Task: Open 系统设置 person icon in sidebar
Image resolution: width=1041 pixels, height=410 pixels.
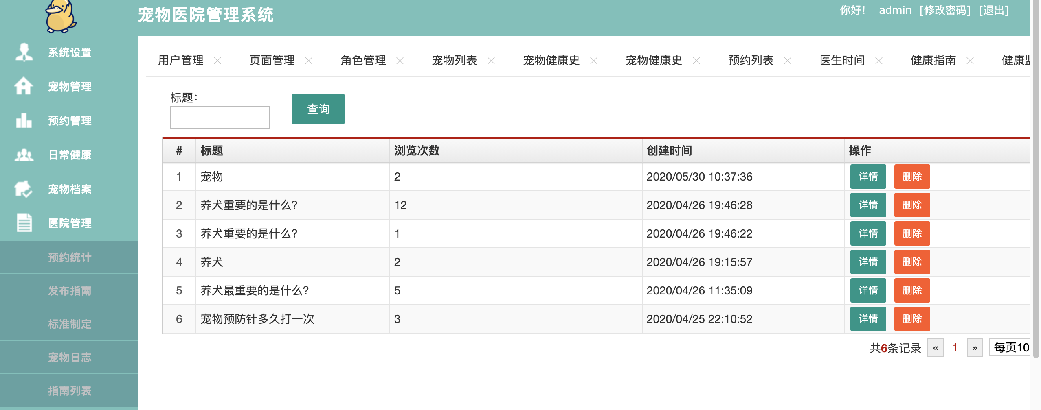Action: pyautogui.click(x=24, y=52)
